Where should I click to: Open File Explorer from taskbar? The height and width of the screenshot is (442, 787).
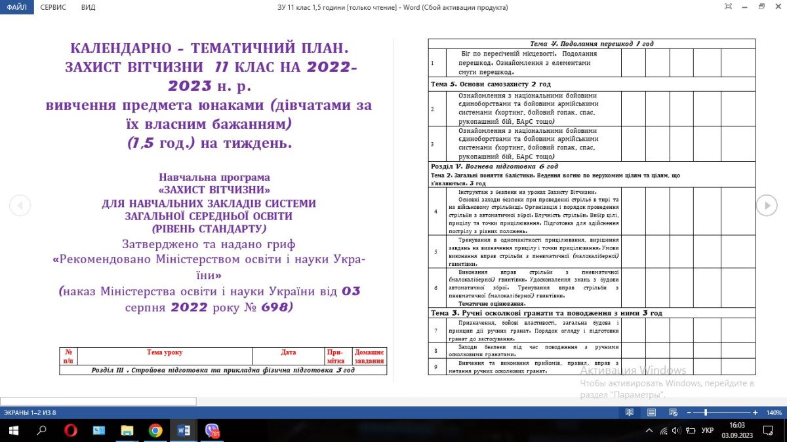tap(127, 430)
